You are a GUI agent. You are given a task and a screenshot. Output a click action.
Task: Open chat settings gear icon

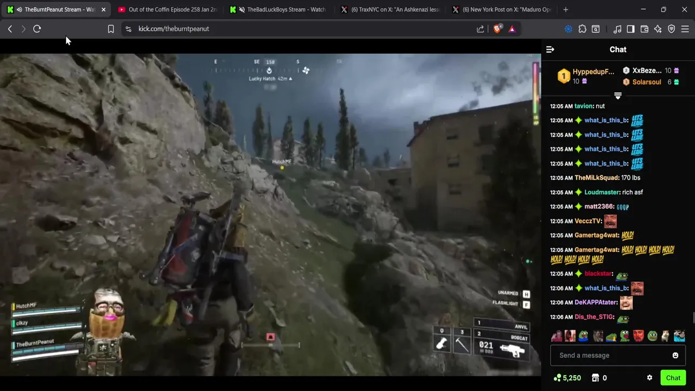649,378
